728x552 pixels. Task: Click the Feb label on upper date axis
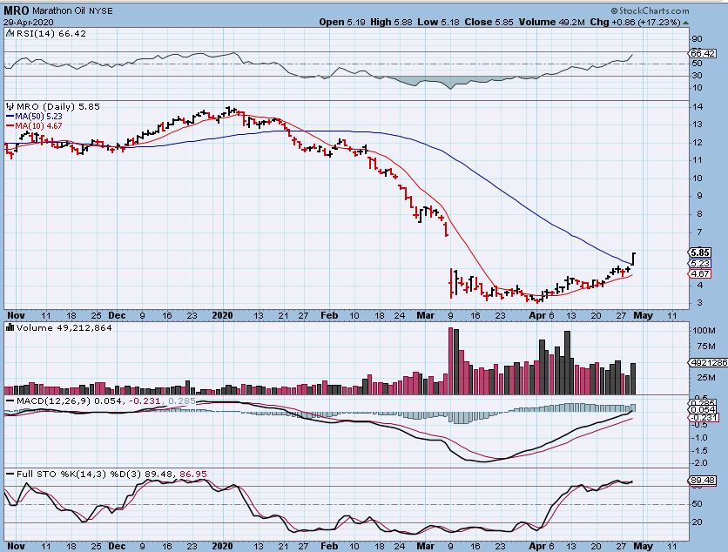(x=329, y=315)
